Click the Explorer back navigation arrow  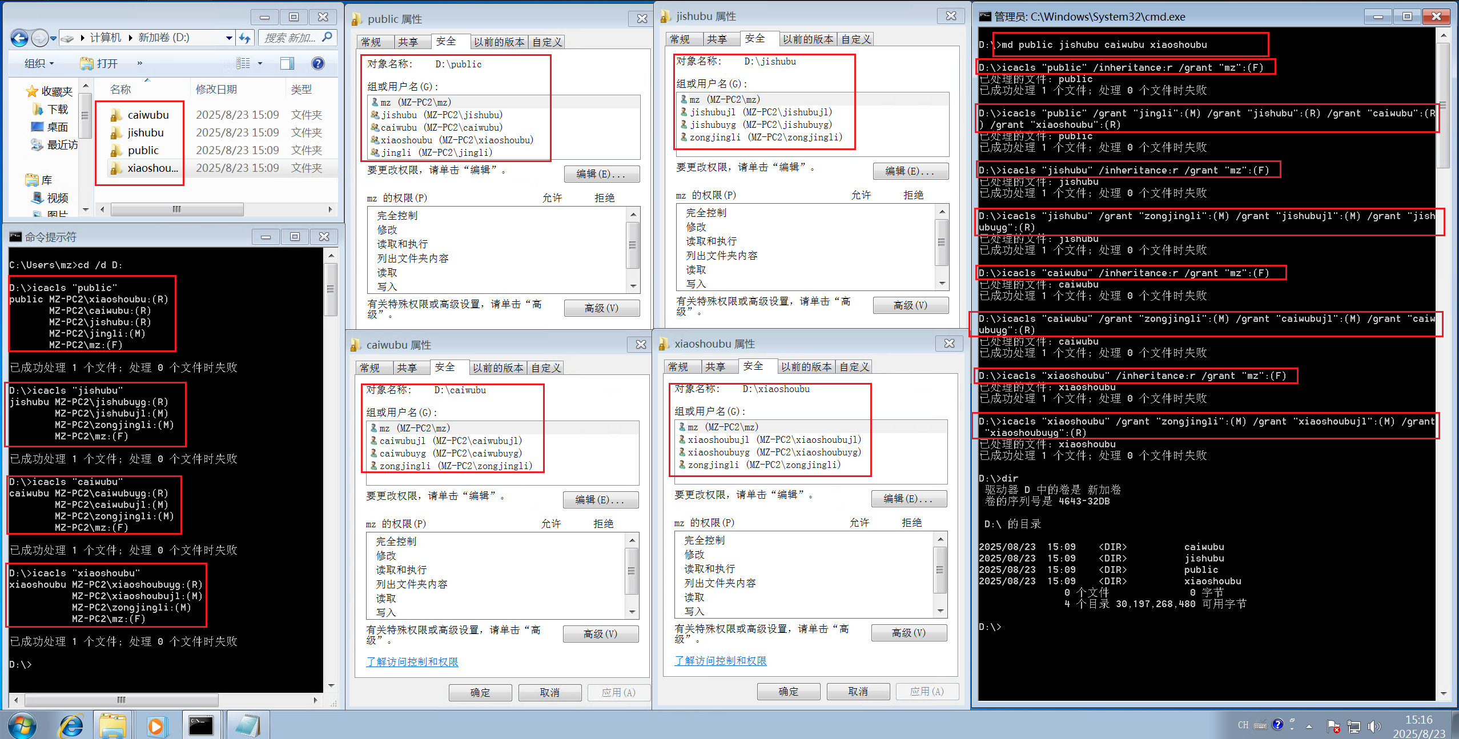(x=19, y=38)
